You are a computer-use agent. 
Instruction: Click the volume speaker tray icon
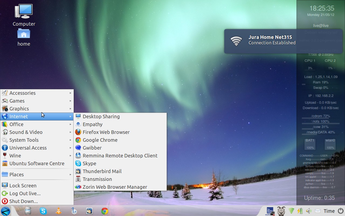(309, 211)
